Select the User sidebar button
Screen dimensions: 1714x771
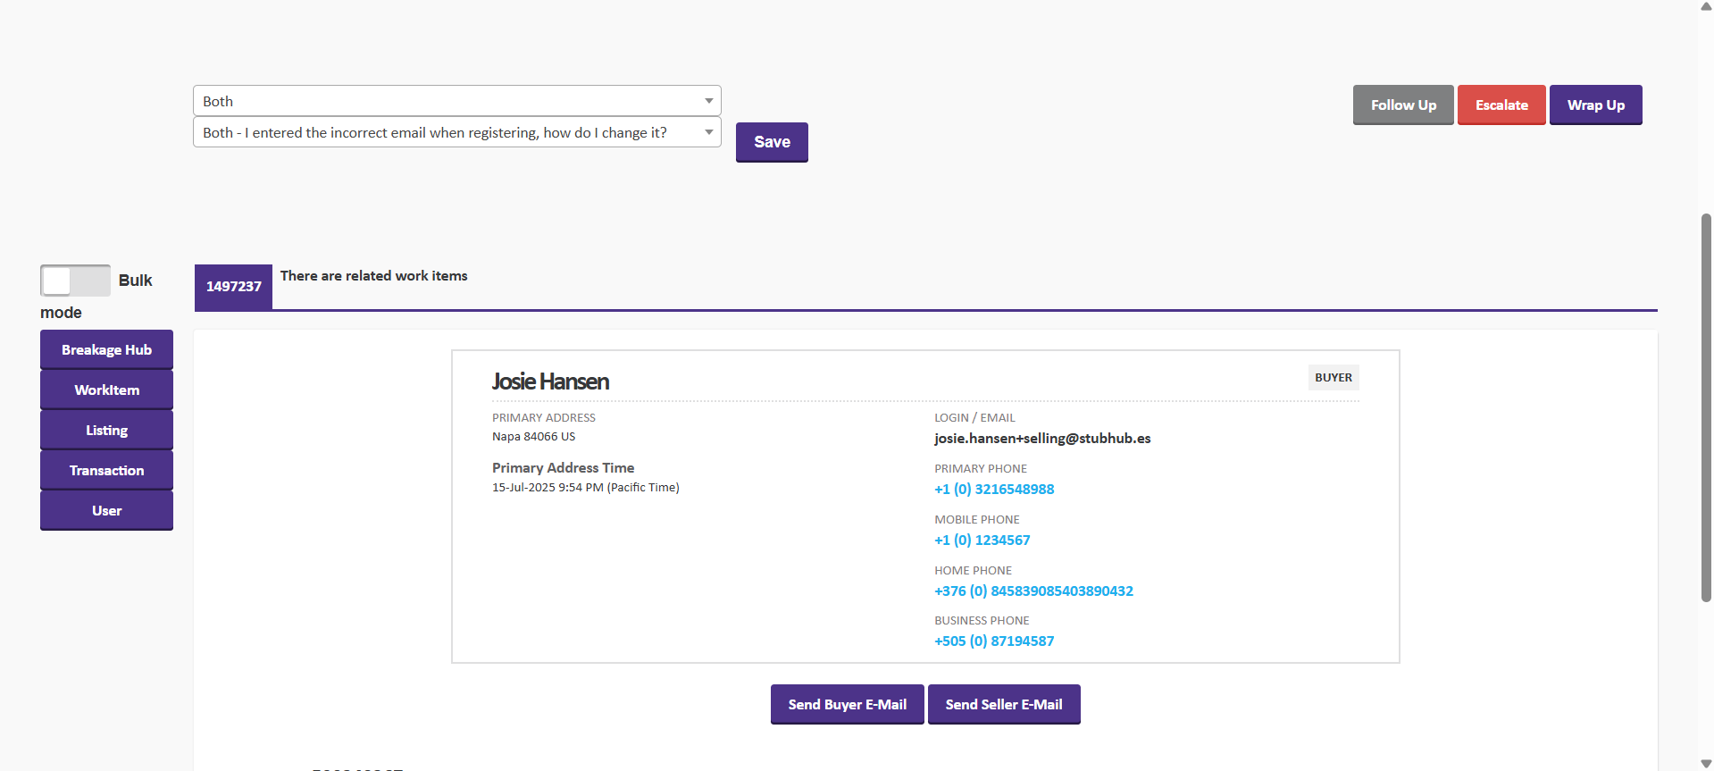click(x=106, y=510)
